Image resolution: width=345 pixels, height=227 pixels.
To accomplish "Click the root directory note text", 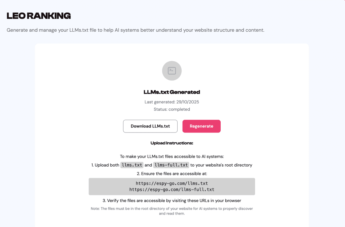I will coord(172,211).
